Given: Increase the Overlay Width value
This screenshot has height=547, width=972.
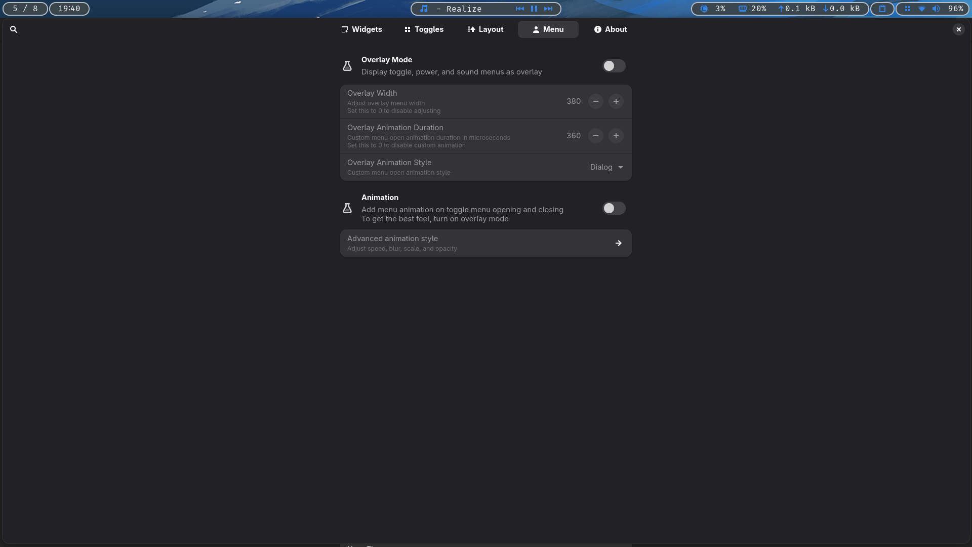Looking at the screenshot, I should (x=616, y=101).
